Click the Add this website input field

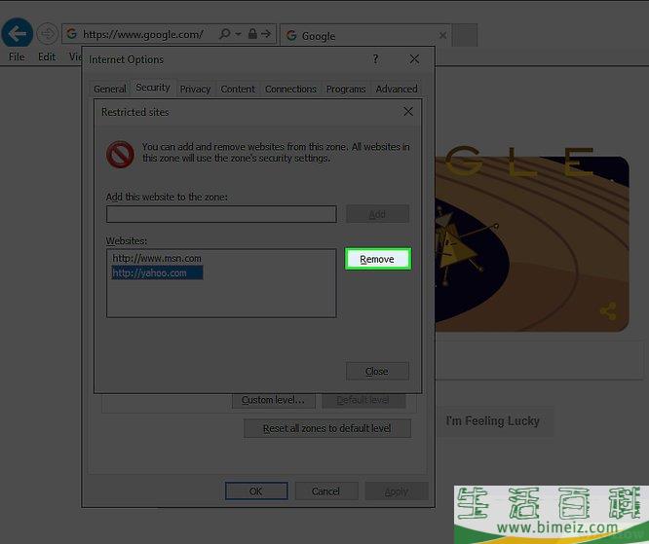(221, 214)
